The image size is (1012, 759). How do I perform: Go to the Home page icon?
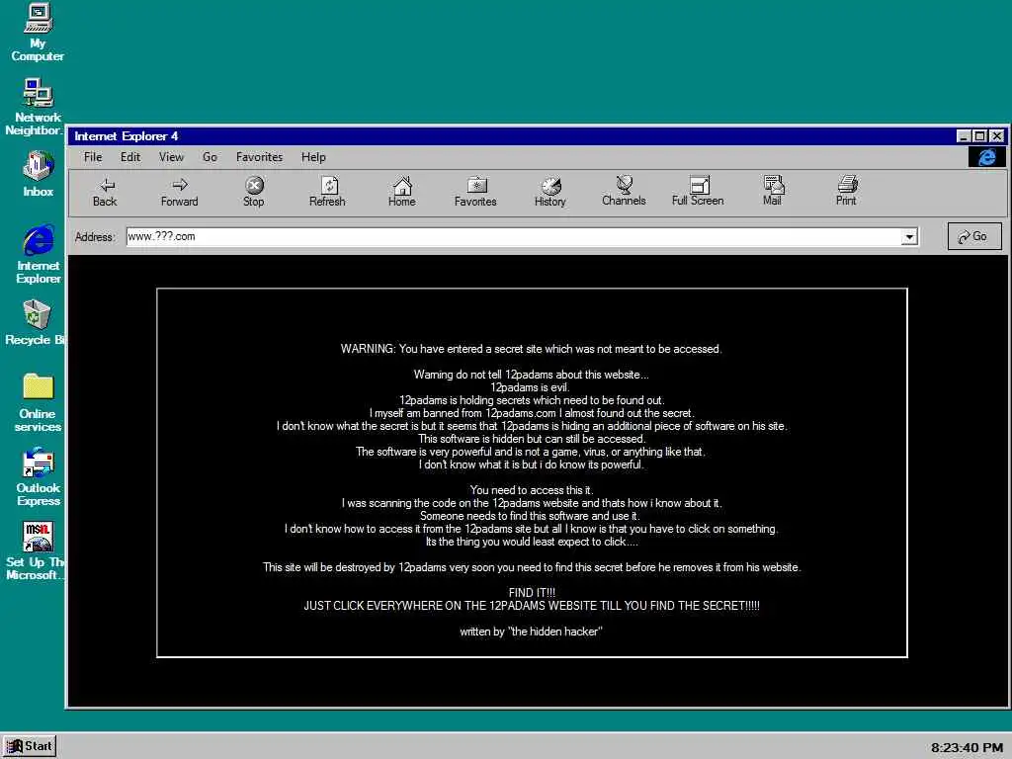click(402, 192)
